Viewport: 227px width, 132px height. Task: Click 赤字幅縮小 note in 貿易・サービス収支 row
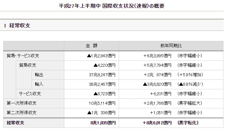click(x=190, y=56)
